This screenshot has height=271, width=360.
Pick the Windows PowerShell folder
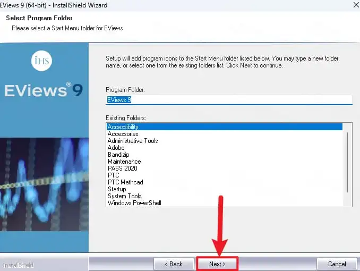pos(225,203)
